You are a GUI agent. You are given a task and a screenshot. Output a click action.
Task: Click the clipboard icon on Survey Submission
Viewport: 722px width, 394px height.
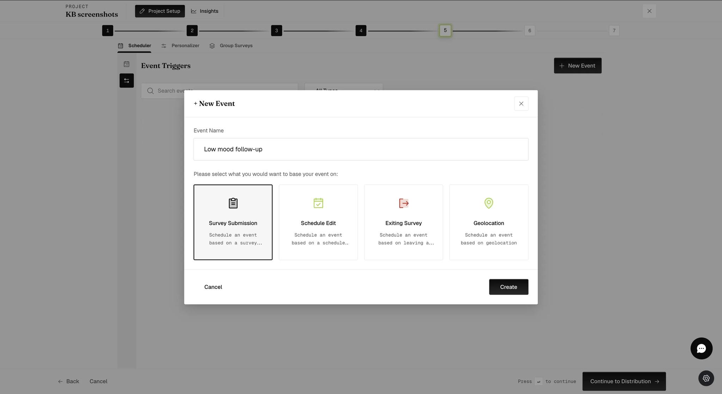(233, 203)
